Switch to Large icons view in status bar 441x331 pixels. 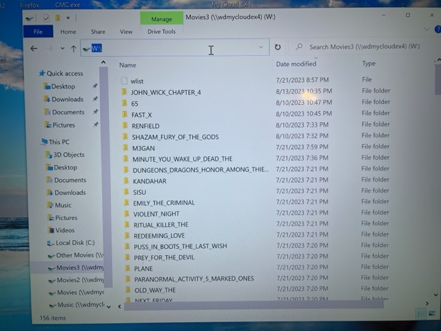432,314
